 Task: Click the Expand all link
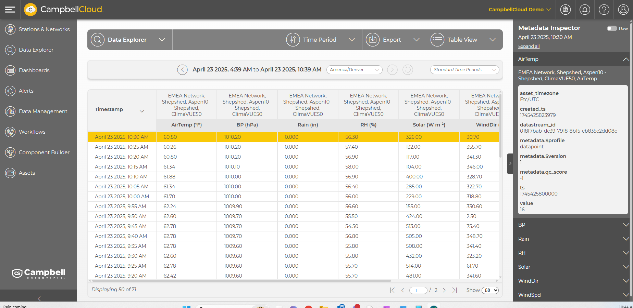coord(529,46)
